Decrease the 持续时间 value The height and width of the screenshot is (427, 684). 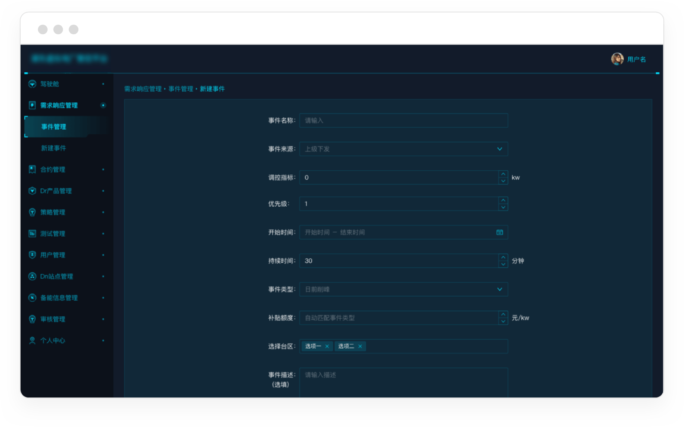[503, 264]
